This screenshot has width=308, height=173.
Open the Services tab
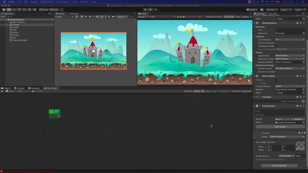(273, 14)
